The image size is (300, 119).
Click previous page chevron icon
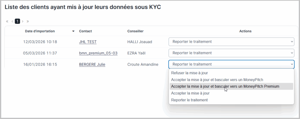pyautogui.click(x=12, y=21)
